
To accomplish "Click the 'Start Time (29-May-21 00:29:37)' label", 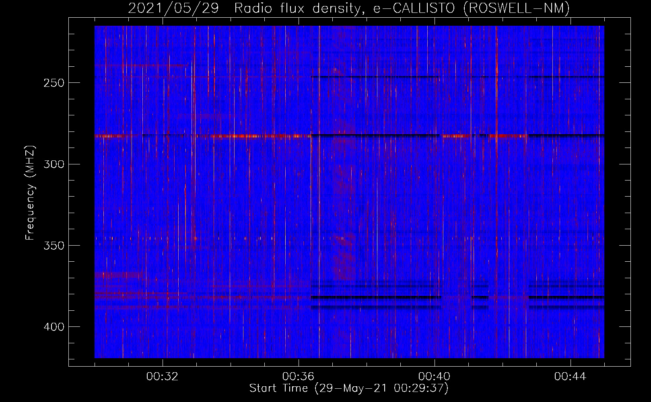I will coord(349,388).
